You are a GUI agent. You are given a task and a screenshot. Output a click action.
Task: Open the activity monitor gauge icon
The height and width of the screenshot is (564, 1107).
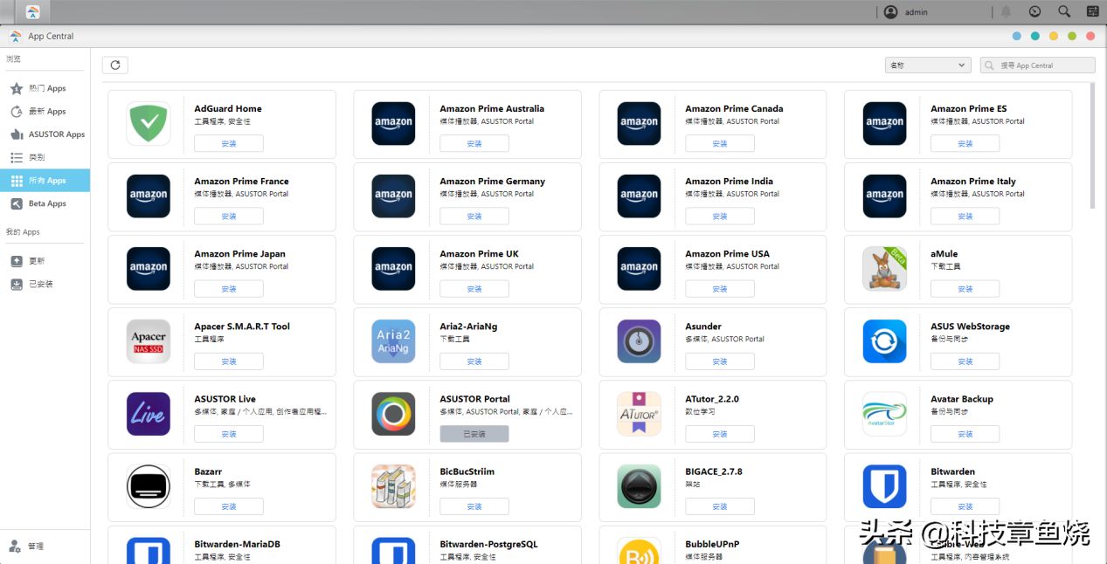[x=1034, y=12]
